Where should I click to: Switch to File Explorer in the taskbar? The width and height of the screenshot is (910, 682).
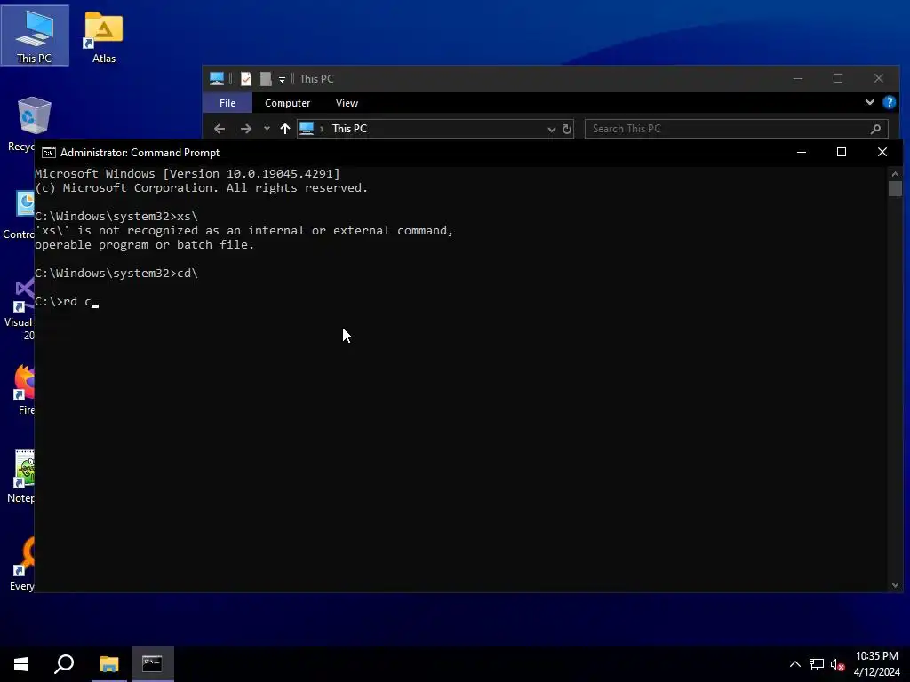[108, 664]
